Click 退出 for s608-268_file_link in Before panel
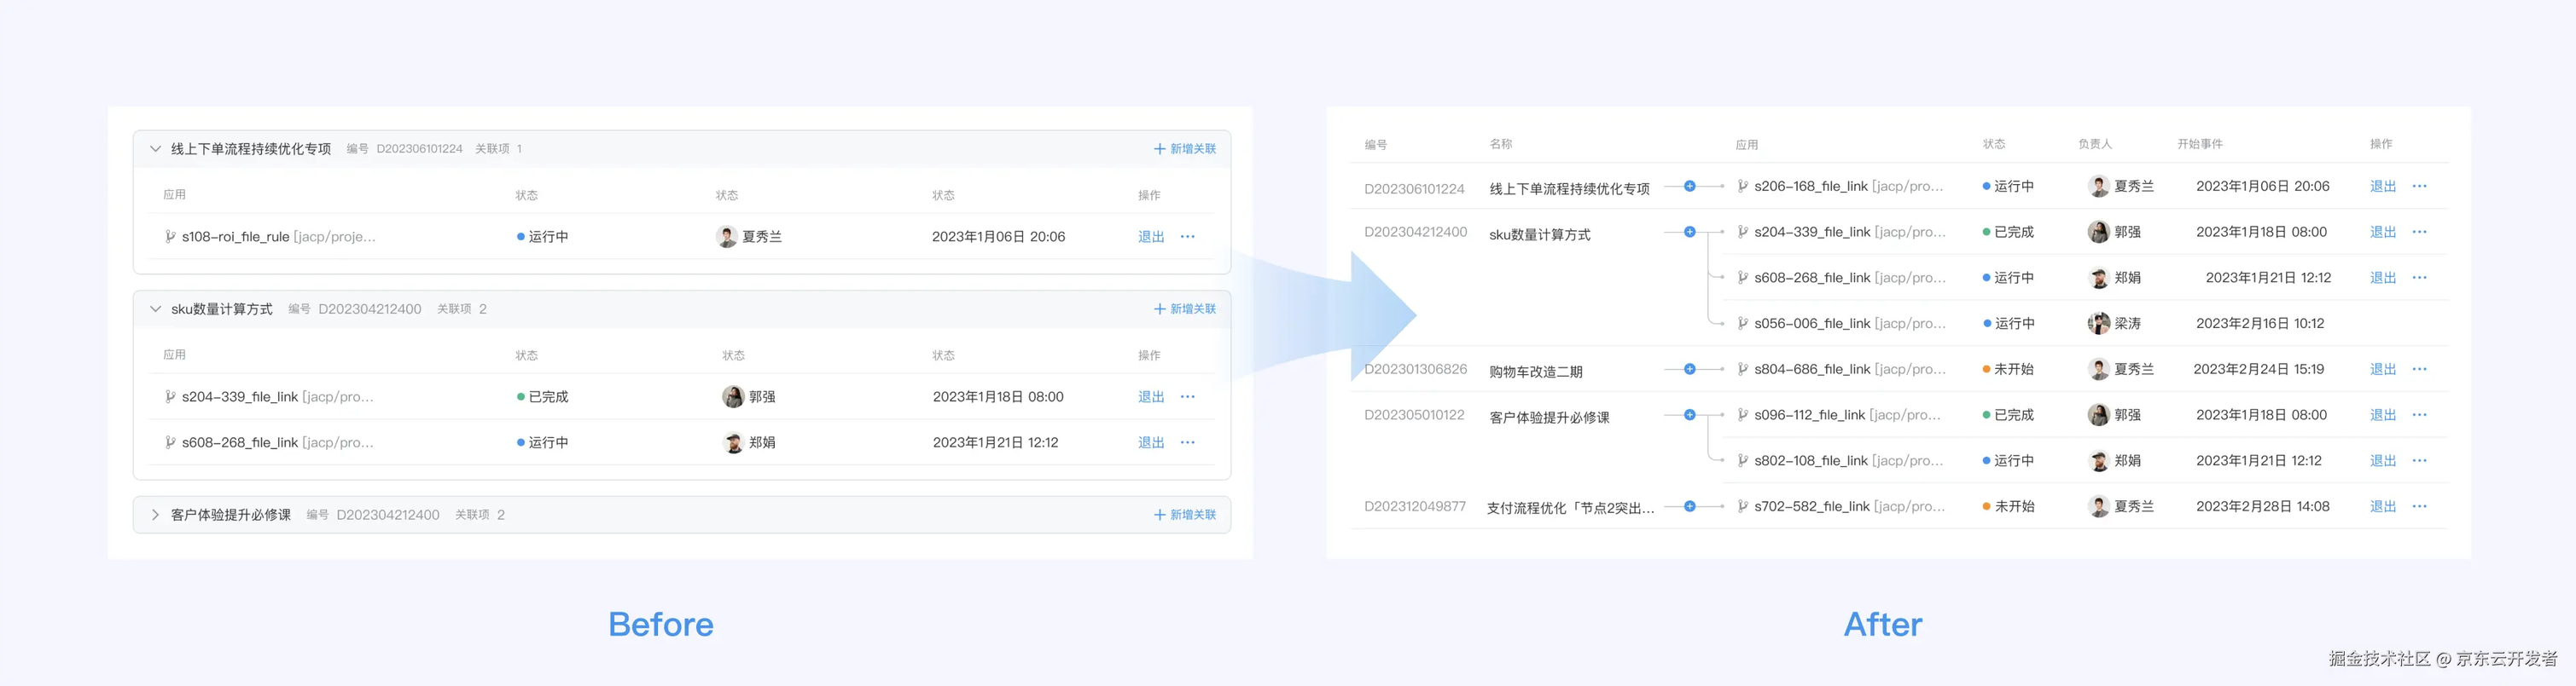 pos(1151,442)
